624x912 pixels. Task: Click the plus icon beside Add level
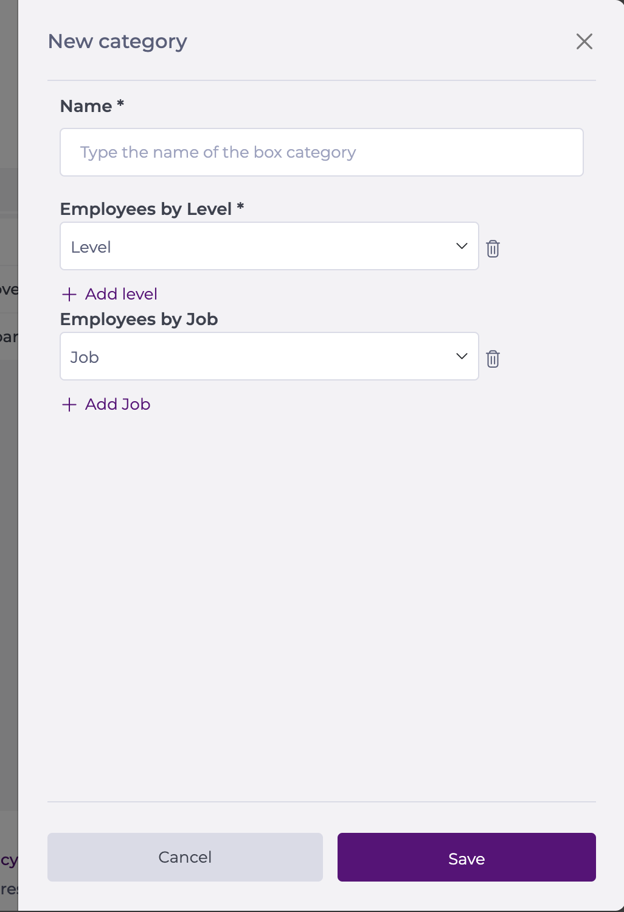pyautogui.click(x=69, y=295)
